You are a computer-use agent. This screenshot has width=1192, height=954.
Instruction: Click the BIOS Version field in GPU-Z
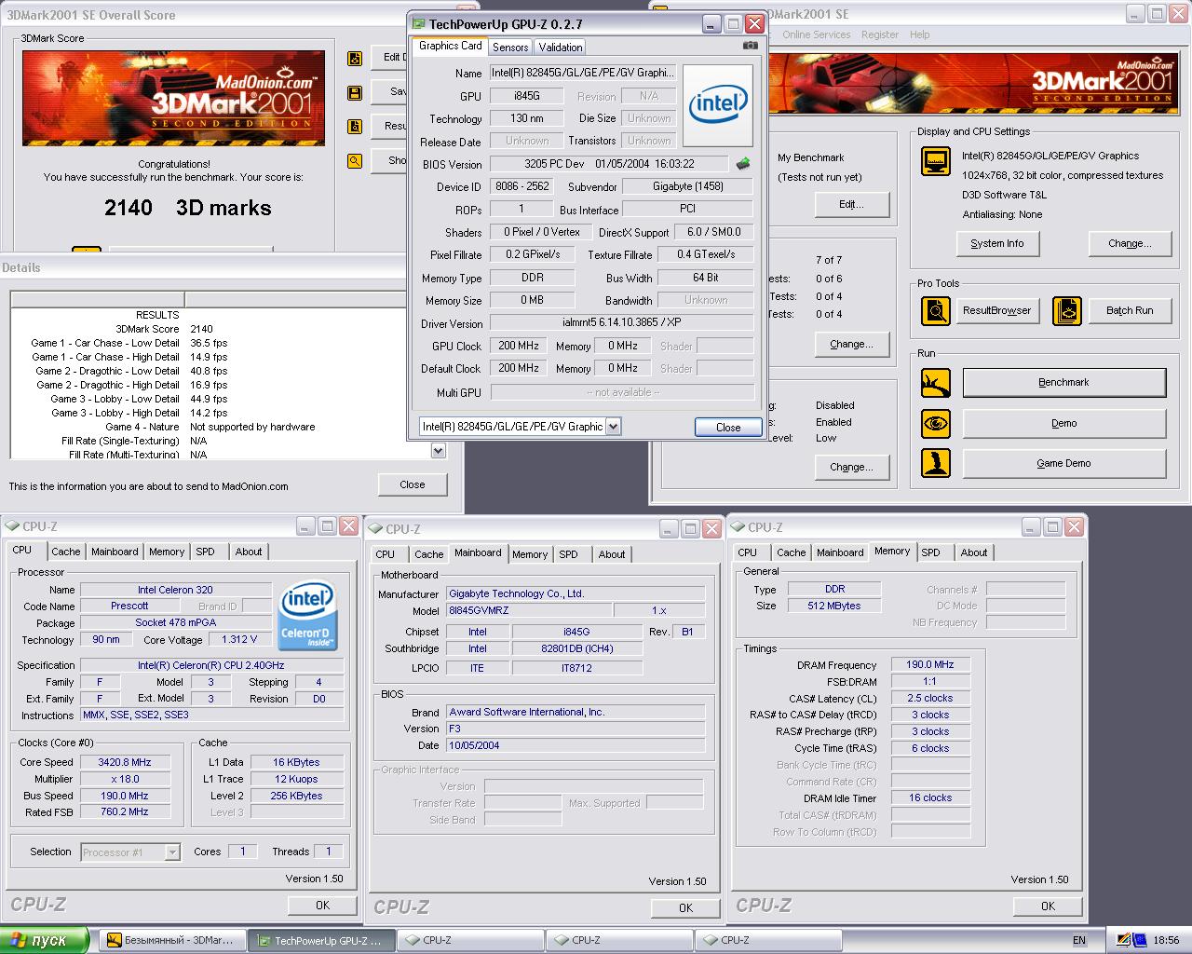[x=609, y=164]
